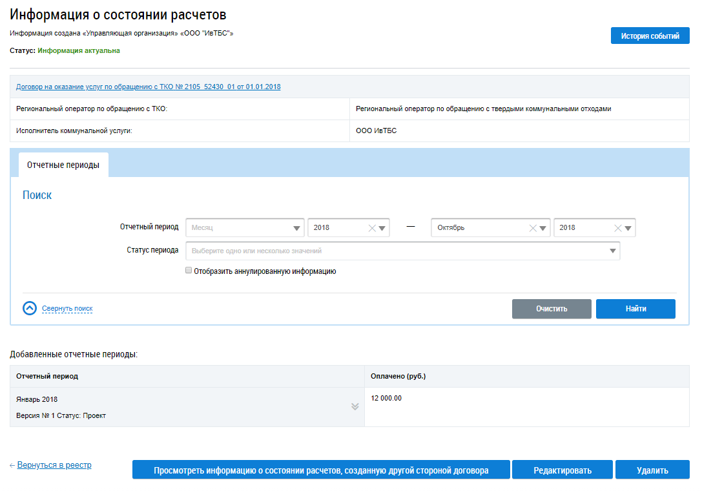
Task: Follow the Вернуться в реестр link
Action: (54, 465)
